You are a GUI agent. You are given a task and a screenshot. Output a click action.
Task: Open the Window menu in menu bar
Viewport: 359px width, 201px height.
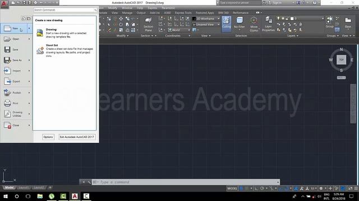click(x=127, y=8)
